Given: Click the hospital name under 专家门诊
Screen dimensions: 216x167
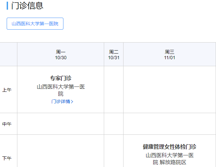Looking at the screenshot, I should click(x=61, y=90).
